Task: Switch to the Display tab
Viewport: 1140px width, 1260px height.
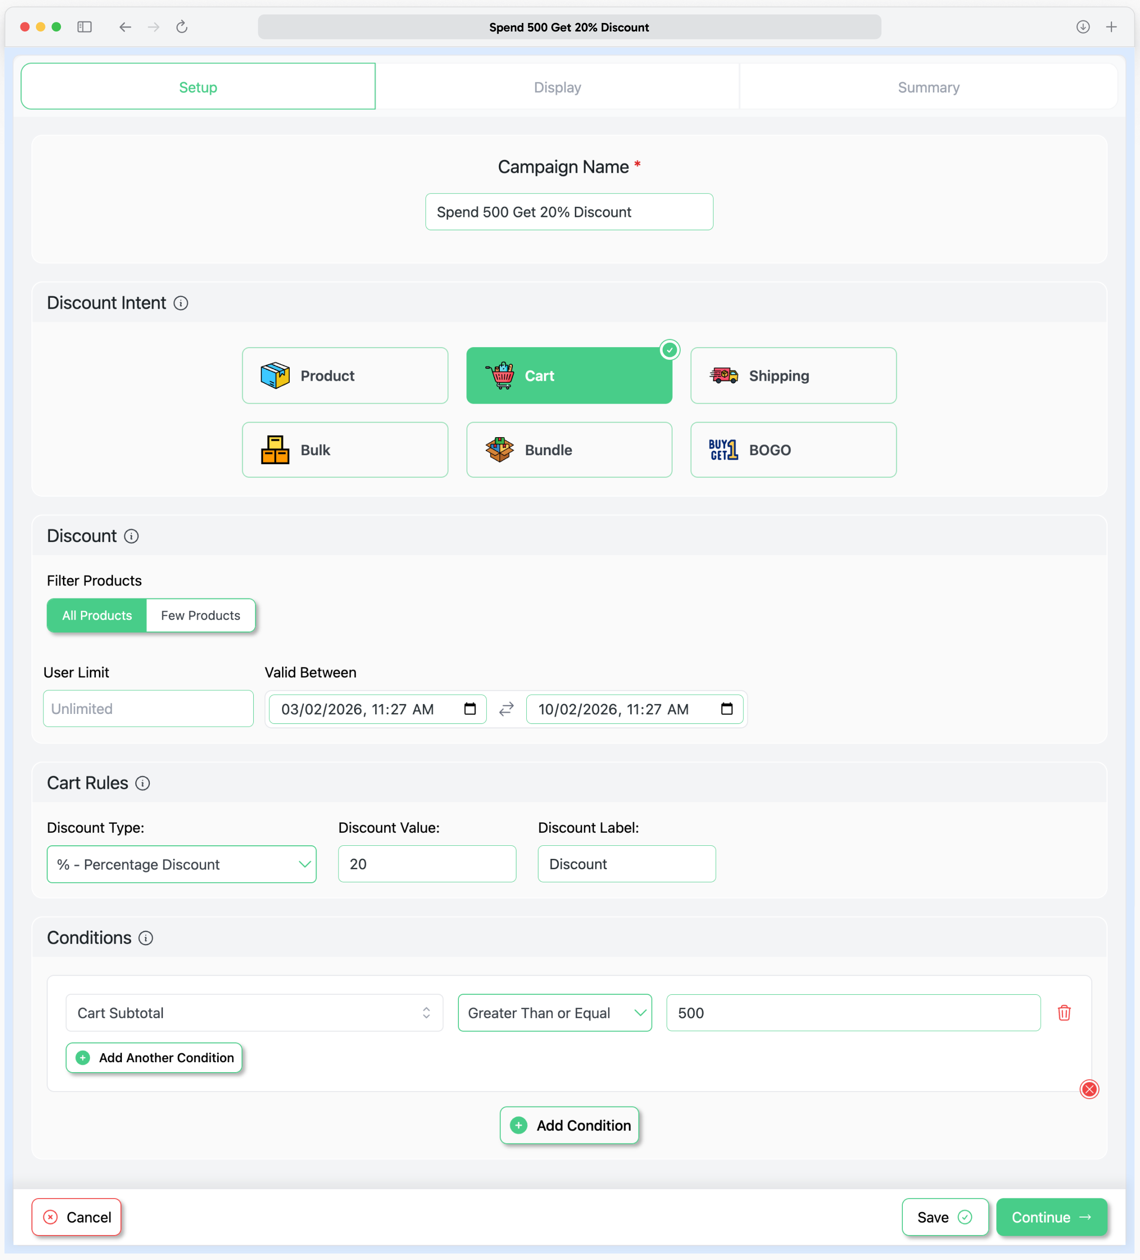Action: 557,87
